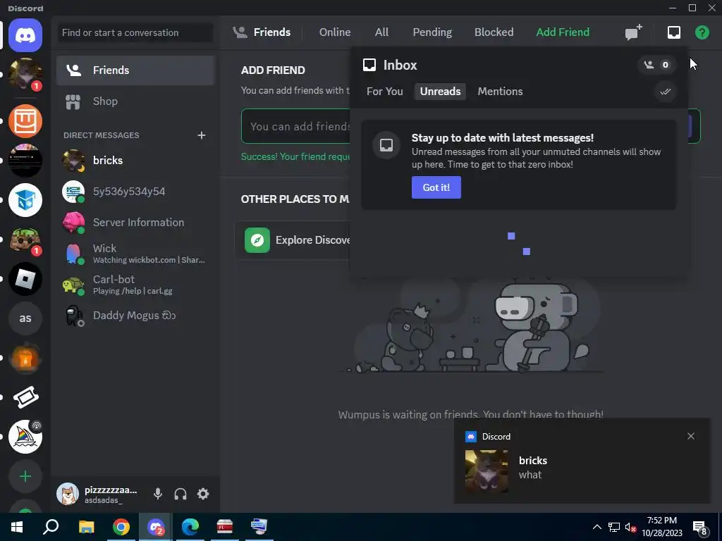Select Friends in the sidebar
This screenshot has height=541, width=722.
pyautogui.click(x=135, y=70)
